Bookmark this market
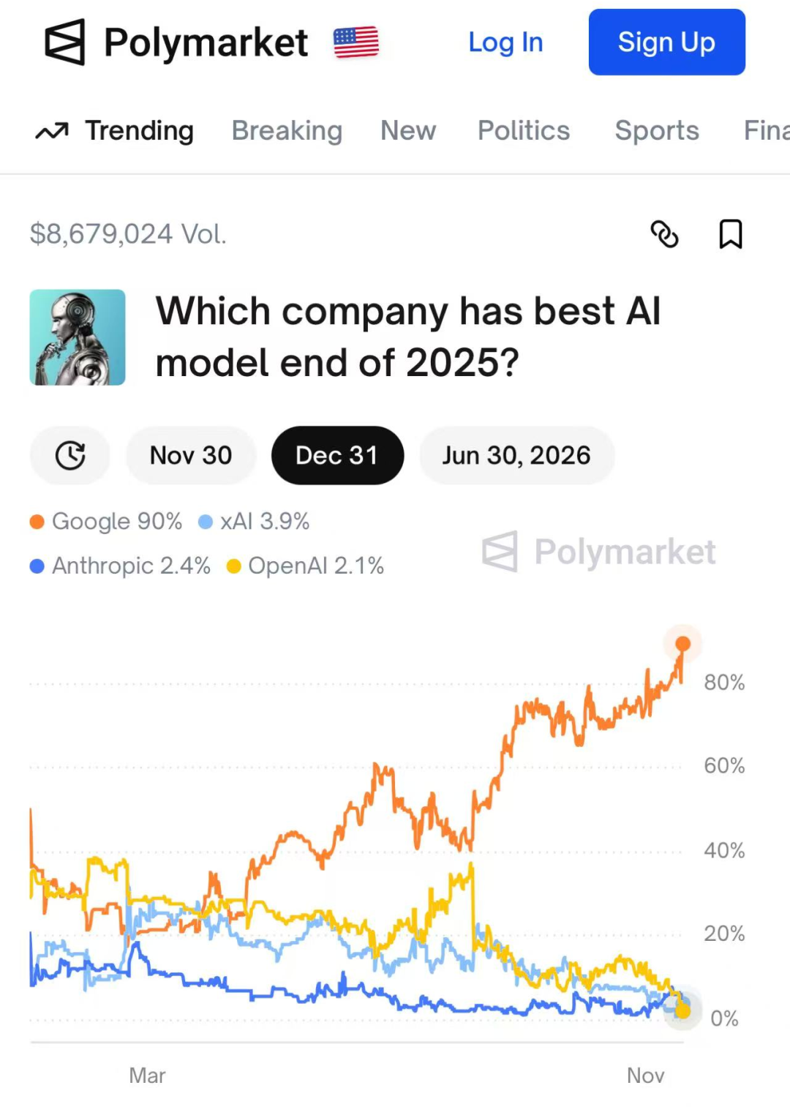Viewport: 790px width, 1107px height. pos(730,234)
